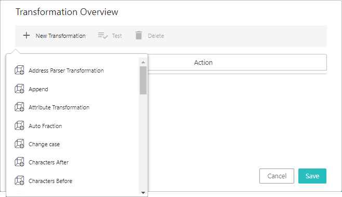
Task: Click the Test checklist icon
Action: (x=103, y=35)
